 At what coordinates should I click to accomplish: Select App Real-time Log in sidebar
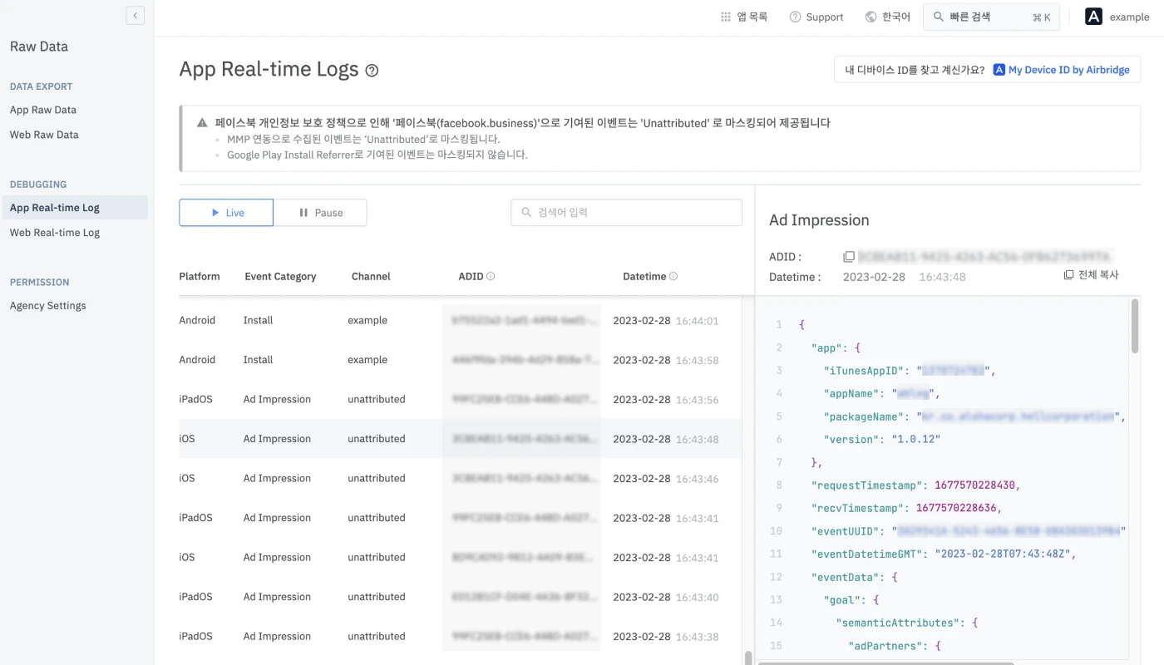(x=74, y=208)
